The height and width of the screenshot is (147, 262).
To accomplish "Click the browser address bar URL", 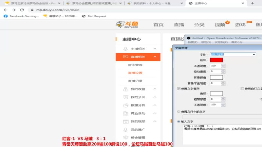I will [58, 10].
